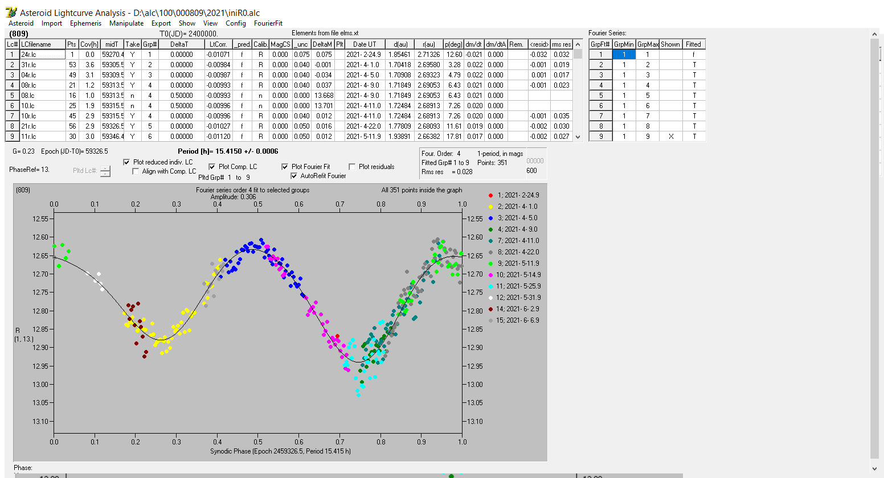884x478 pixels.
Task: Select filename cell 08r.lc
Action: tap(42, 85)
